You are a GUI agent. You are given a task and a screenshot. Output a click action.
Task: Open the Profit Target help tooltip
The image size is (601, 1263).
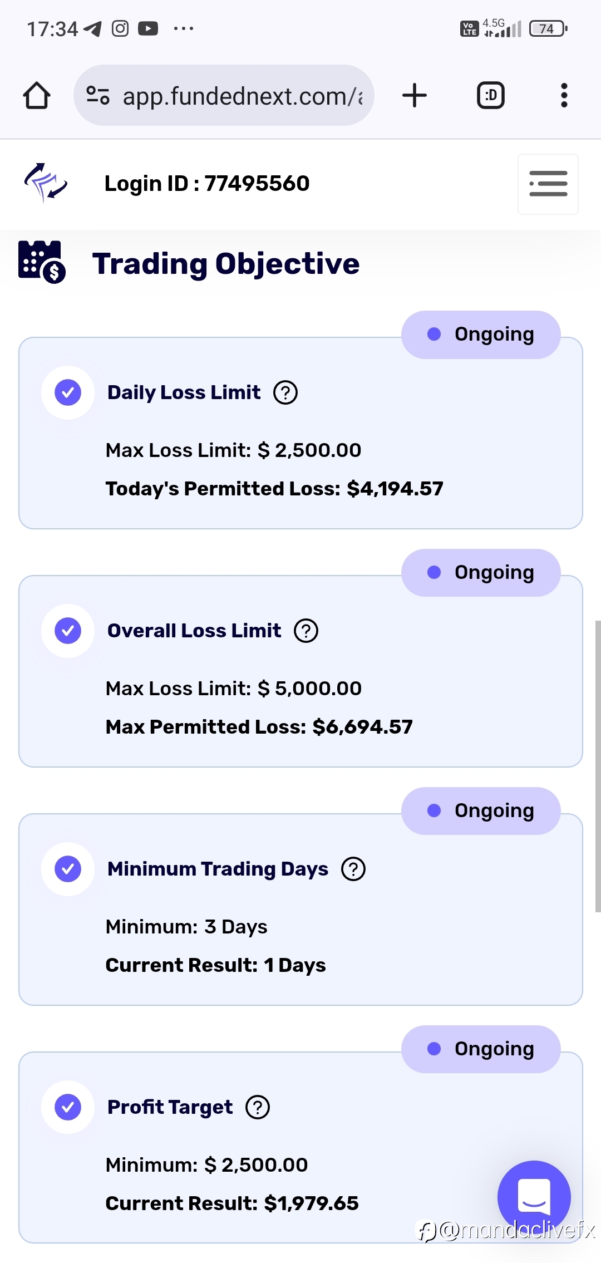coord(258,1107)
